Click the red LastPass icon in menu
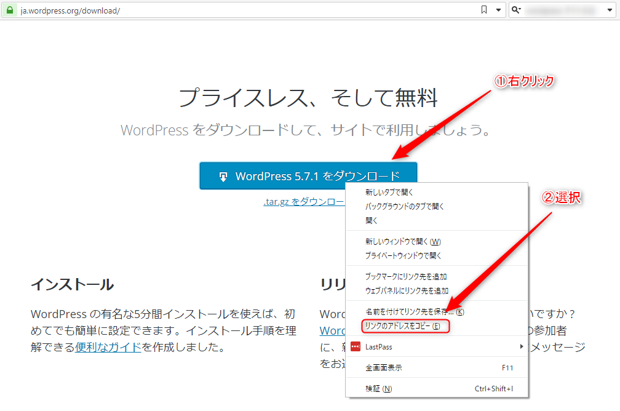 pyautogui.click(x=355, y=347)
